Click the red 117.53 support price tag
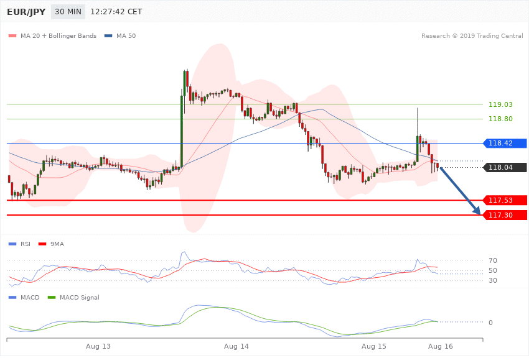The image size is (529, 358). pyautogui.click(x=505, y=200)
